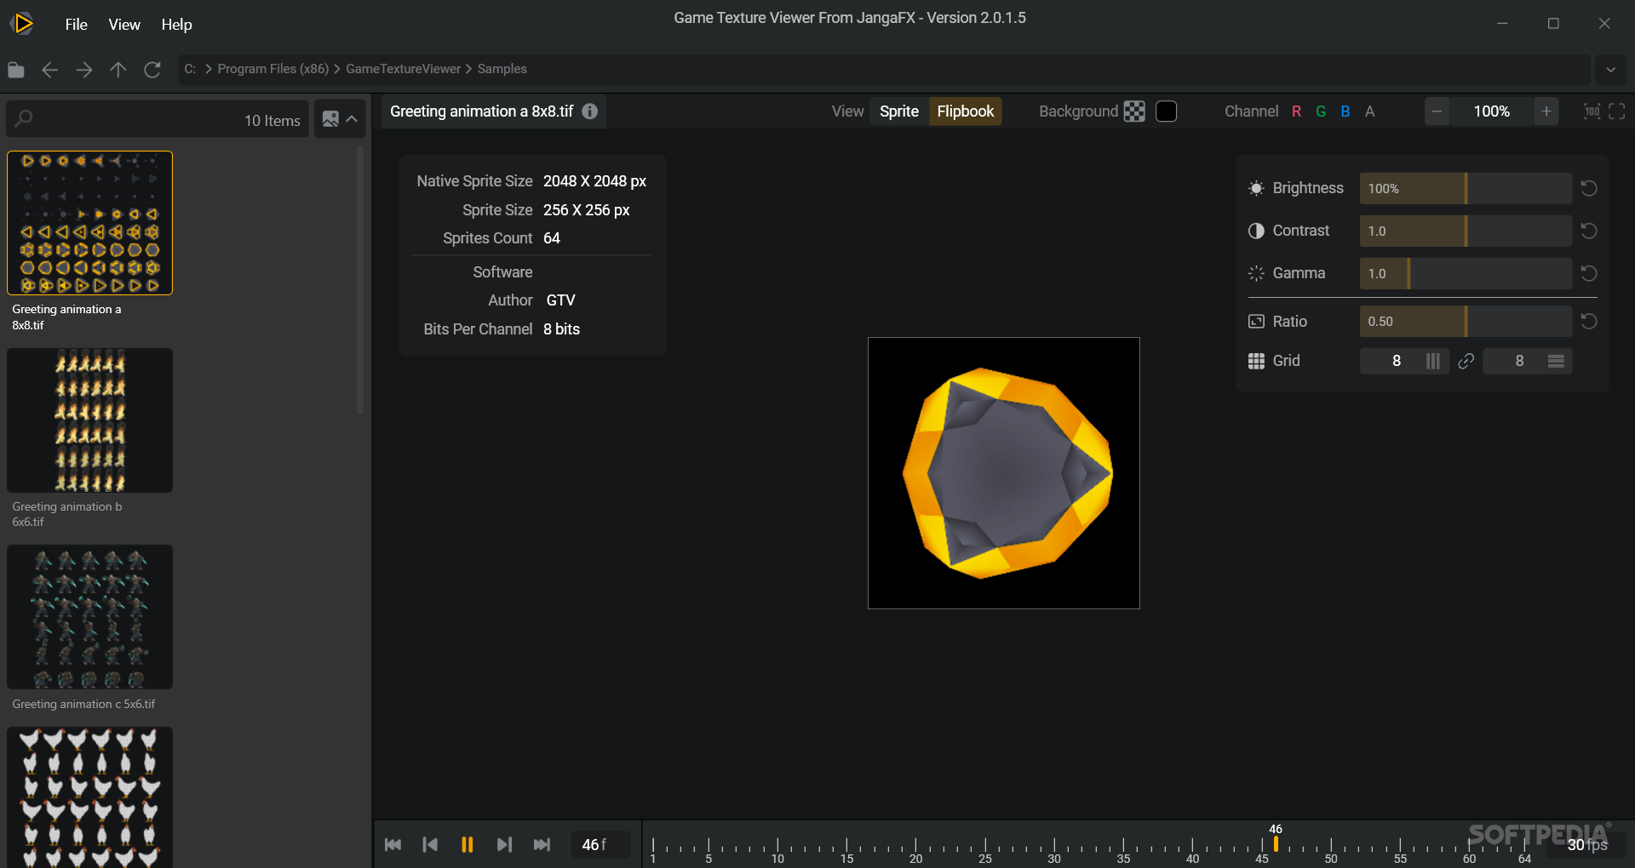Reset the Ratio value to default
Screen dimensions: 1635x868
tap(1589, 321)
